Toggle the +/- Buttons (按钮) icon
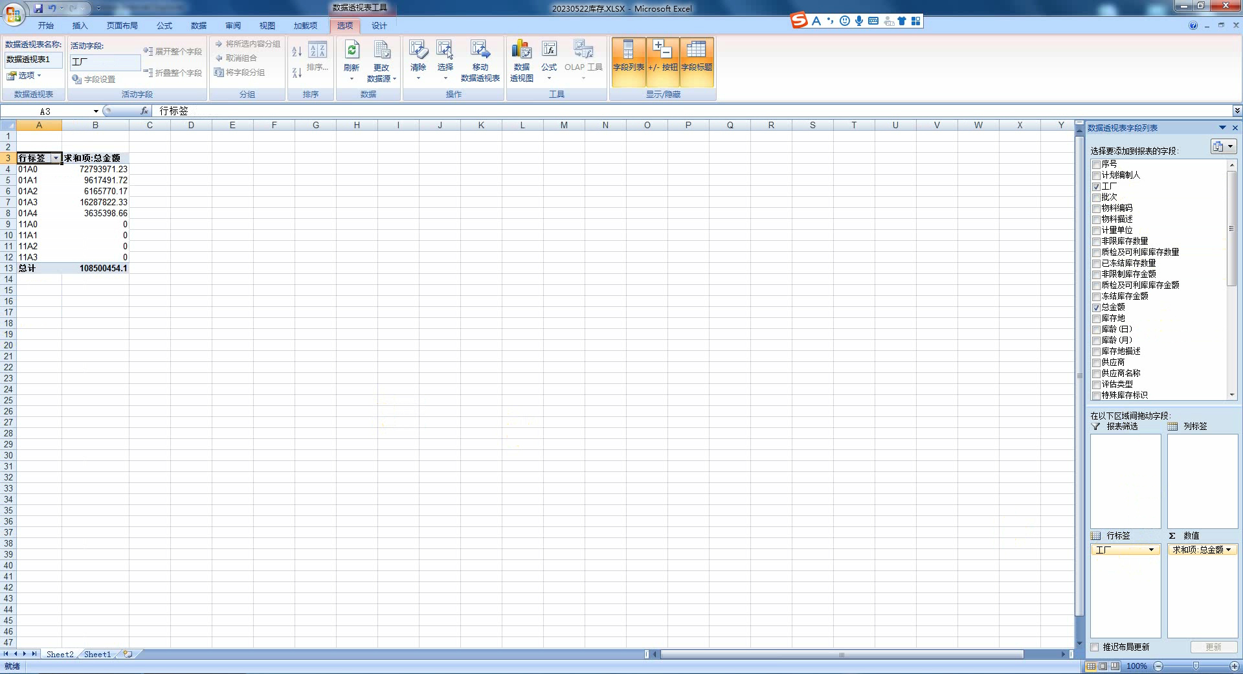The width and height of the screenshot is (1243, 674). (x=662, y=62)
